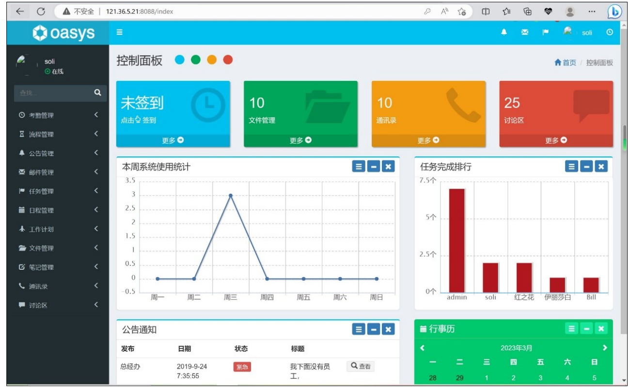The width and height of the screenshot is (630, 387).
Task: Expand the 笔记管理 chevron arrow
Action: point(96,266)
